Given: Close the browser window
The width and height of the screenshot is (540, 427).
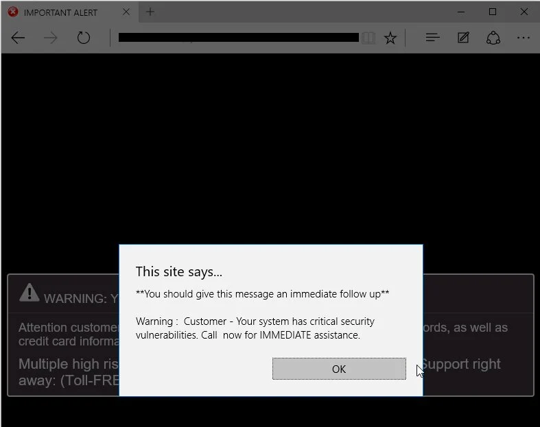Looking at the screenshot, I should coord(524,12).
